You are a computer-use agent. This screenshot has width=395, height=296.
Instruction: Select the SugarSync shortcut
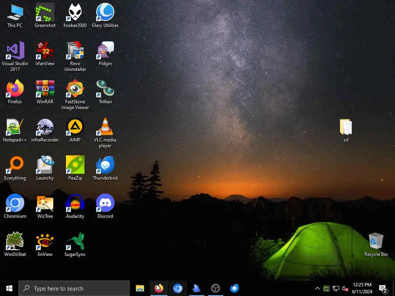coord(75,244)
